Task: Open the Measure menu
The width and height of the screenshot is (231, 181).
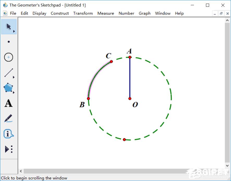Action: coord(106,13)
